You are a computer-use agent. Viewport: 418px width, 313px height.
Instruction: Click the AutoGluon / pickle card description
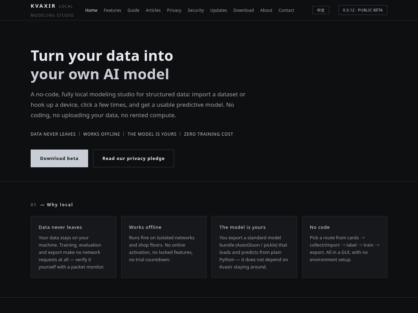pyautogui.click(x=254, y=252)
